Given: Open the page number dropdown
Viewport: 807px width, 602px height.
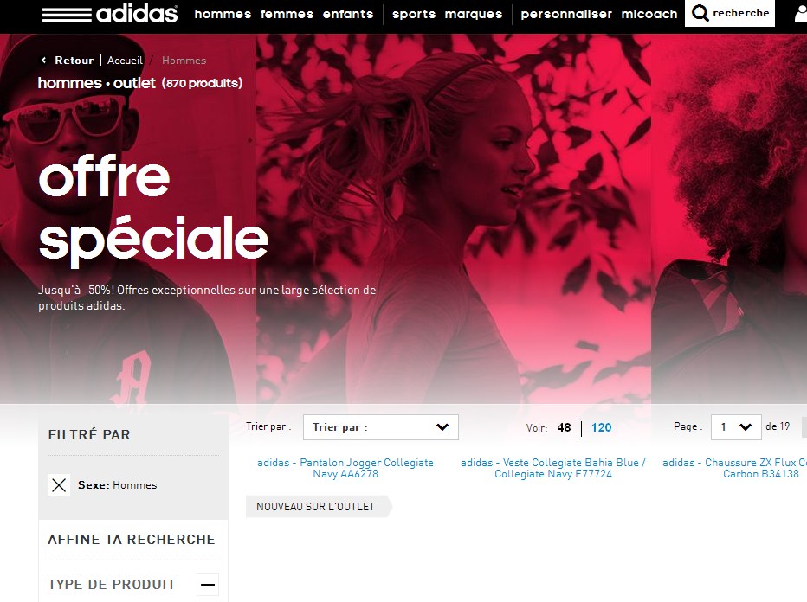Looking at the screenshot, I should (736, 427).
